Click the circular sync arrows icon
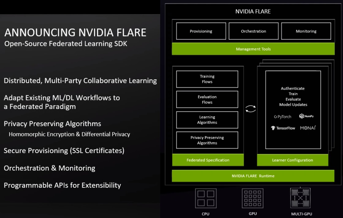Image resolution: width=343 pixels, height=218 pixels. [251, 109]
